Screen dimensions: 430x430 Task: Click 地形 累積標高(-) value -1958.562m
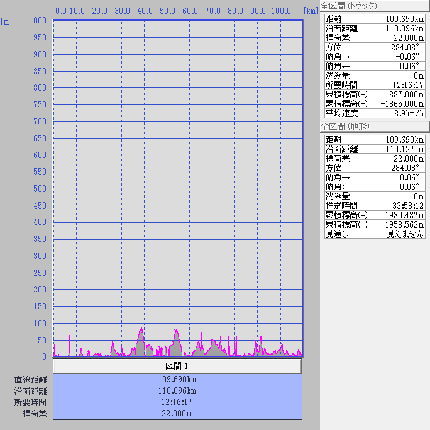(402, 224)
